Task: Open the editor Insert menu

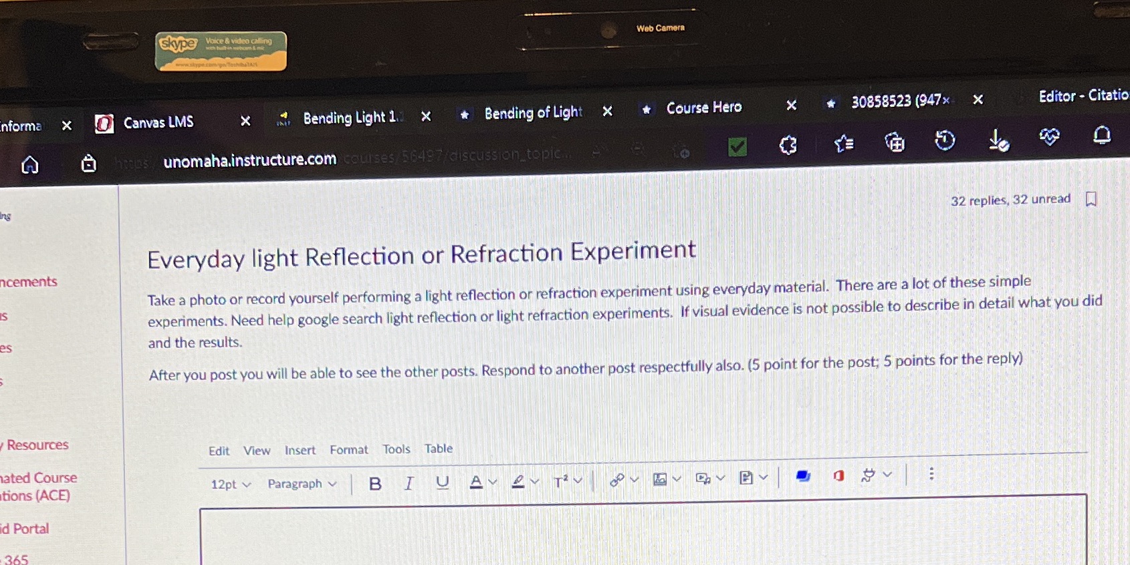Action: click(x=300, y=450)
